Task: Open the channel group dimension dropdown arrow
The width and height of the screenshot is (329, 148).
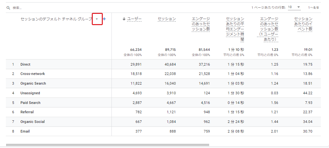Action: click(x=97, y=19)
